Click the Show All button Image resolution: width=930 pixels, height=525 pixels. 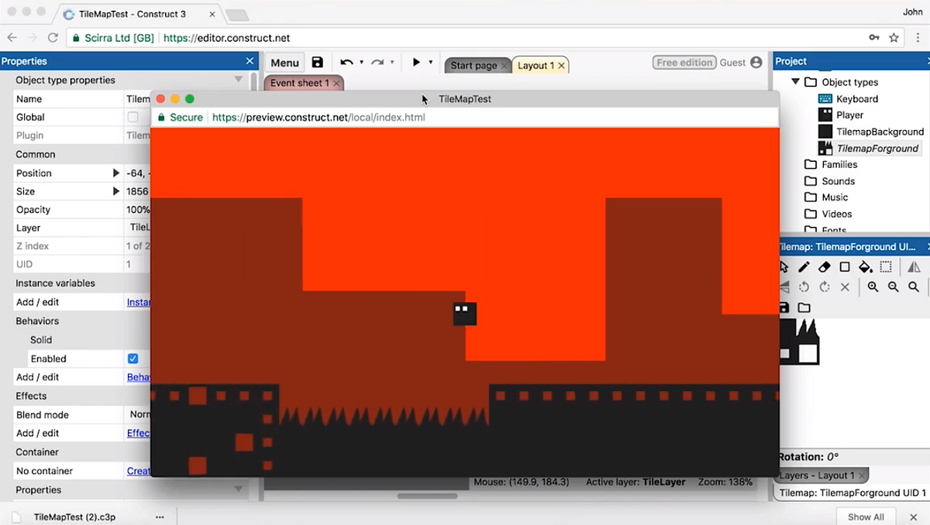[866, 516]
